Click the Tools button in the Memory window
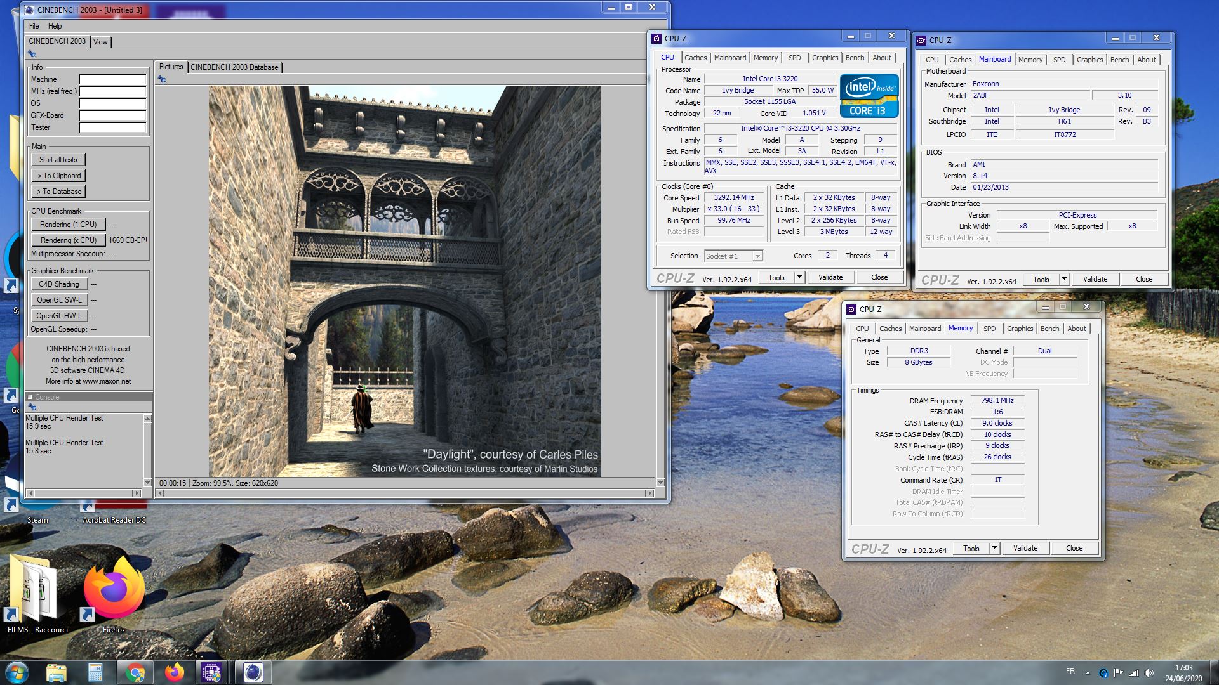Screen dimensions: 1219x685 971,548
